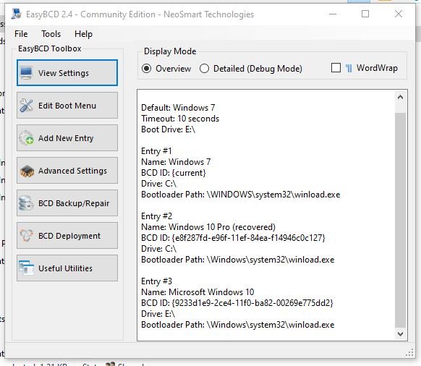421x366 pixels.
Task: Click the scroll down arrow in settings pane
Action: [400, 334]
